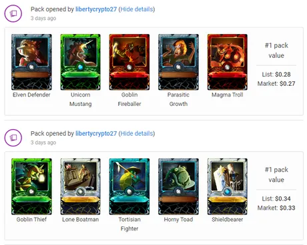The height and width of the screenshot is (245, 307).
Task: Select the Goblin Fireballer card
Action: [x=129, y=62]
